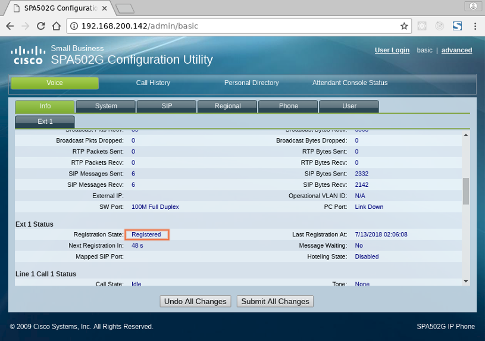
Task: Select the Mapped SIP Port label
Action: click(99, 257)
